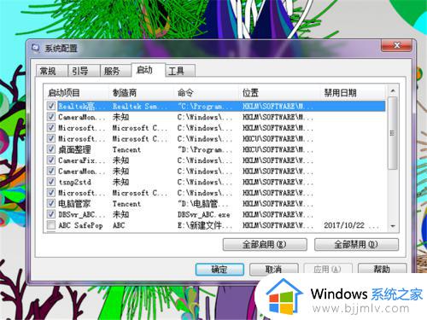Sort by the 禁用日期 column header
This screenshot has height=320, width=427.
click(353, 93)
